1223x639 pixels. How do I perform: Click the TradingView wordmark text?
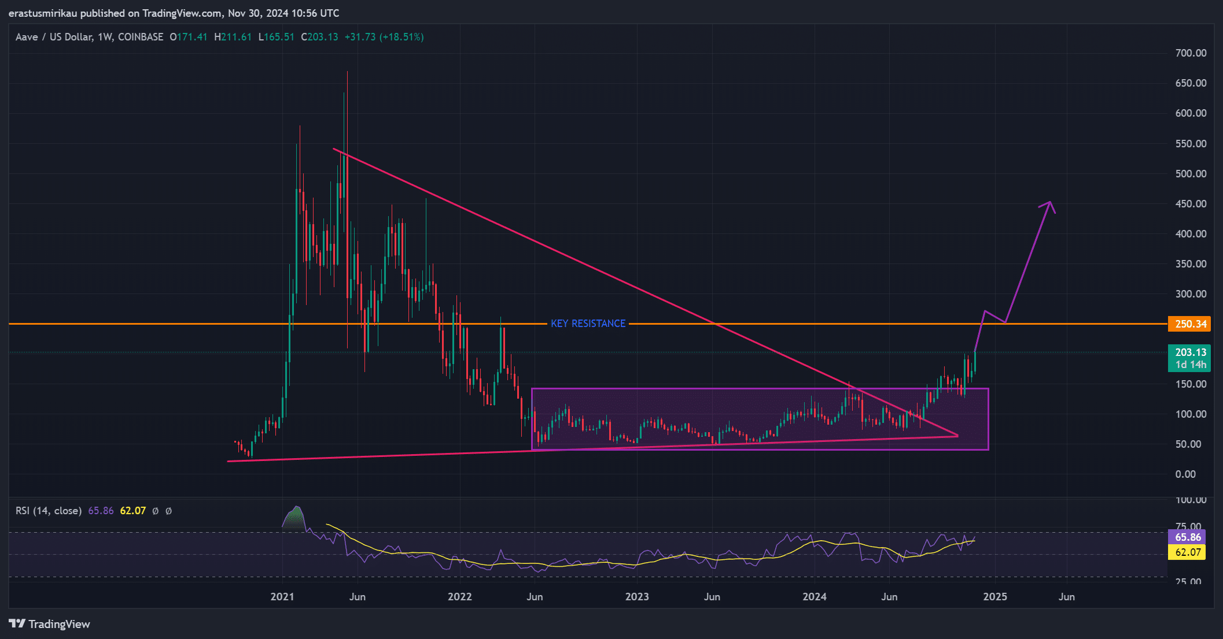click(x=59, y=624)
